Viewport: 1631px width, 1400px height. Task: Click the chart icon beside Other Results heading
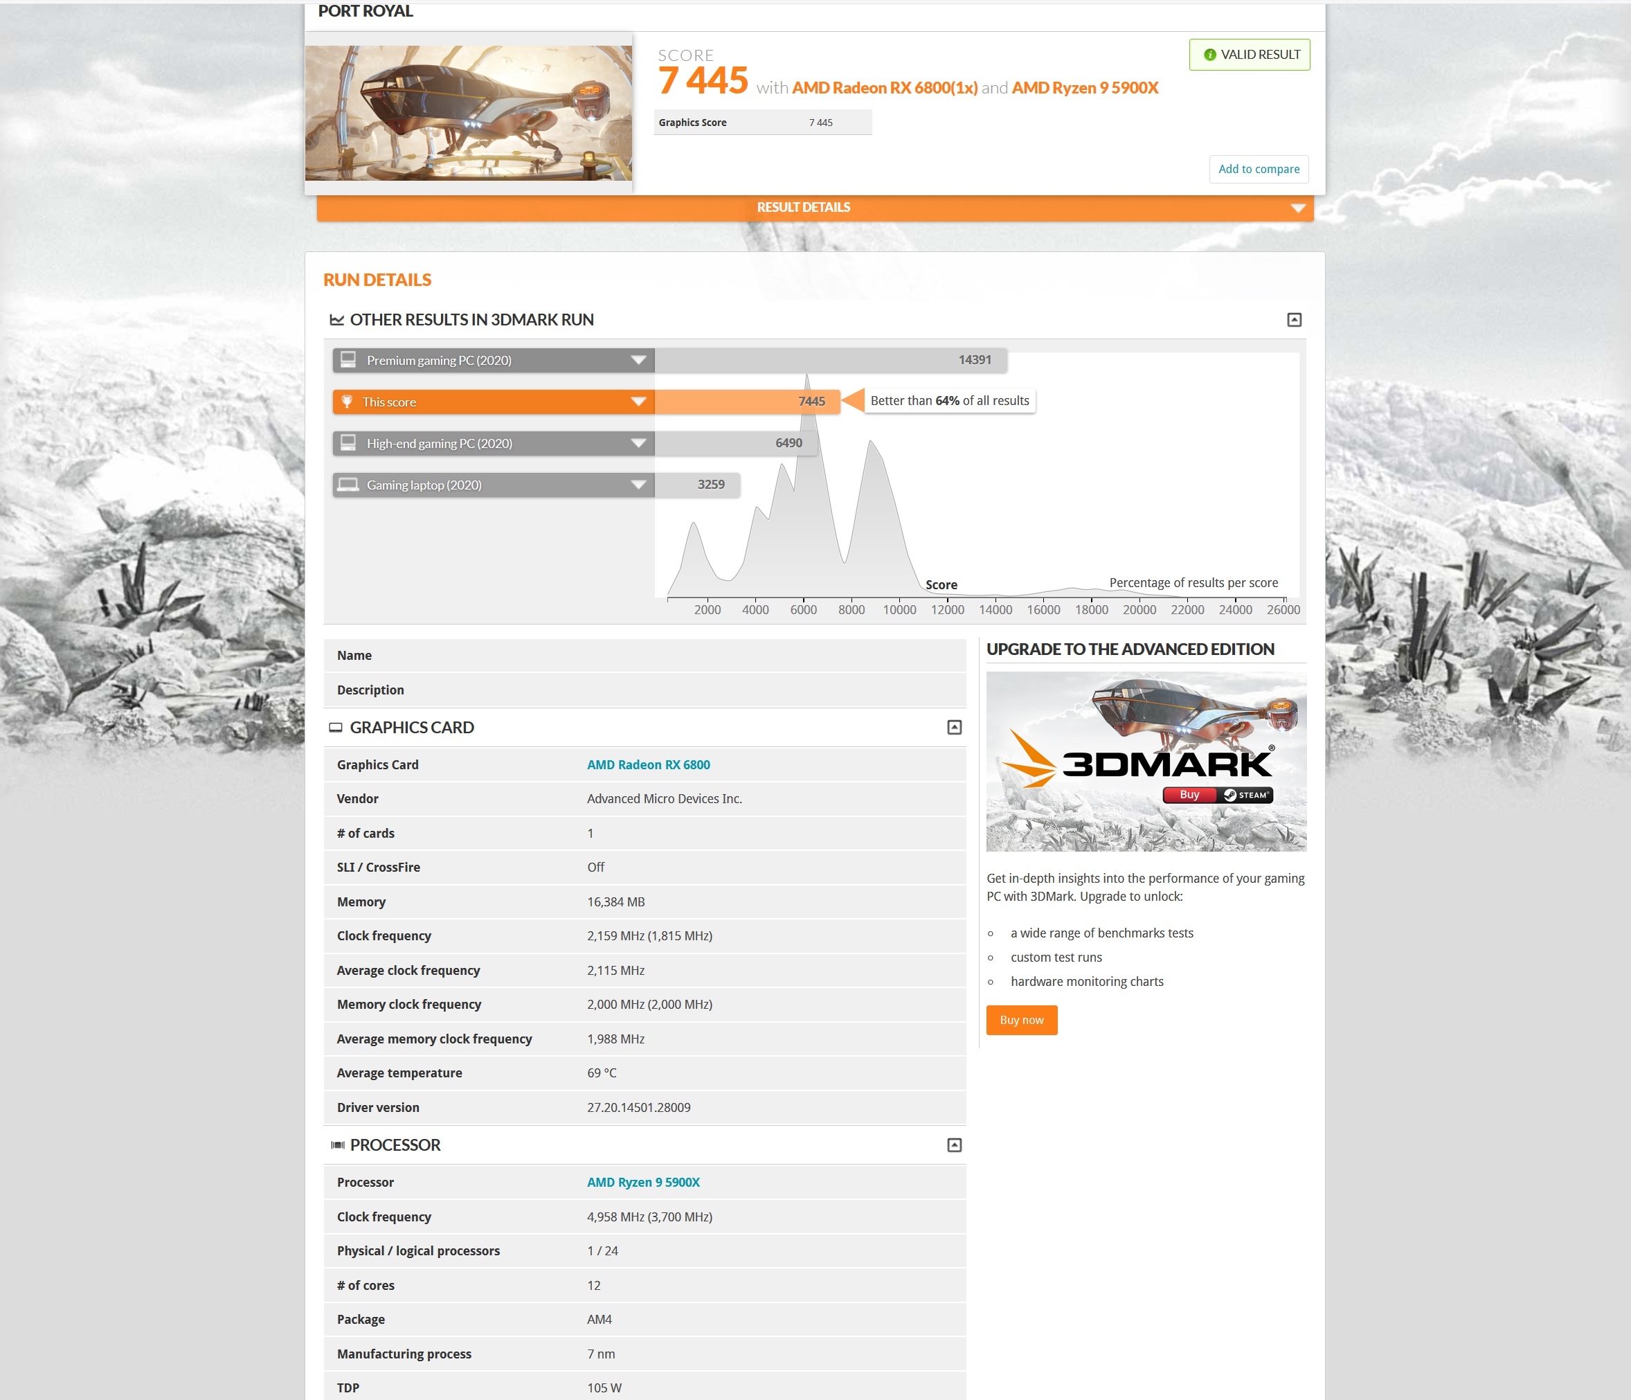pos(336,320)
